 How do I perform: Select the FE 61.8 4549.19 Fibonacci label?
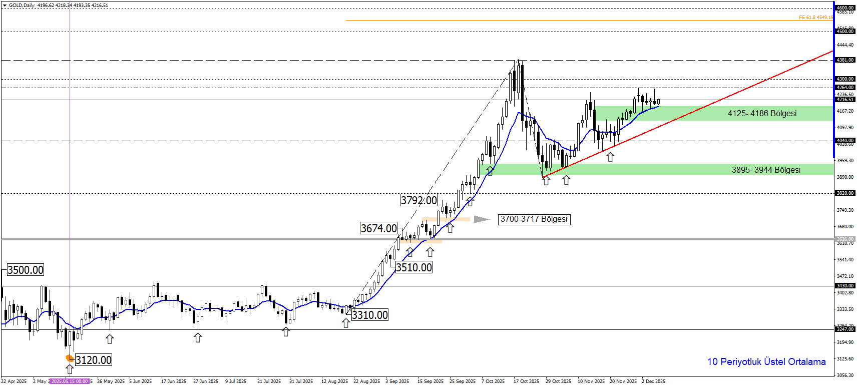click(815, 18)
